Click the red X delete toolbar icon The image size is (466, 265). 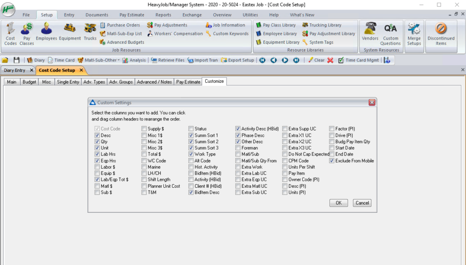(x=330, y=60)
